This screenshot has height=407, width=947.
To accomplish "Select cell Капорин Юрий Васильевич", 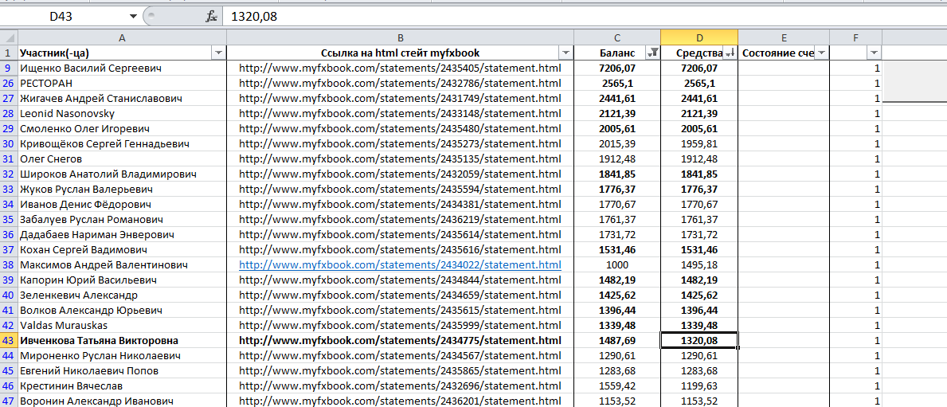I will click(123, 280).
